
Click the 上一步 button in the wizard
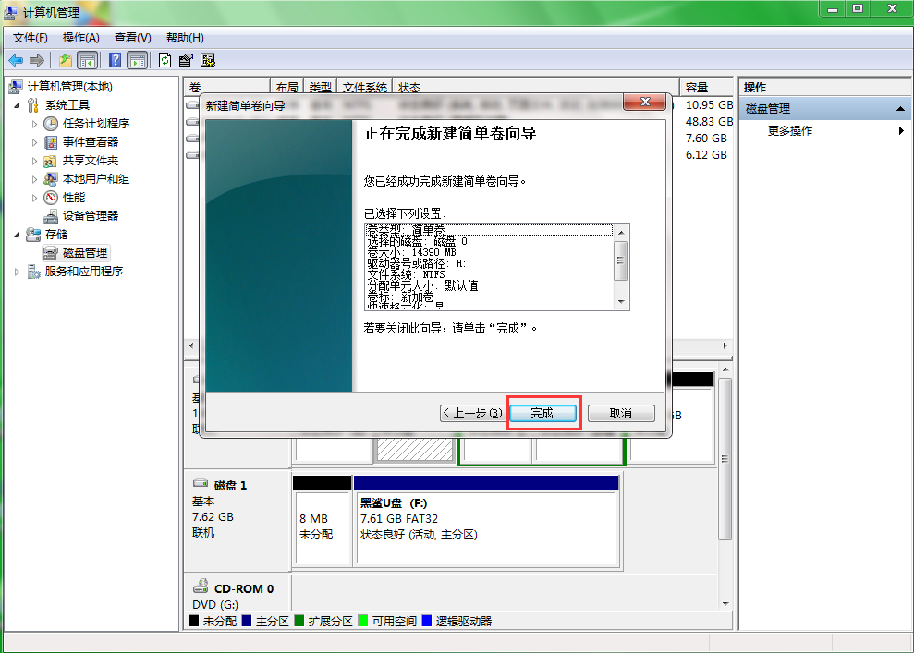(473, 413)
